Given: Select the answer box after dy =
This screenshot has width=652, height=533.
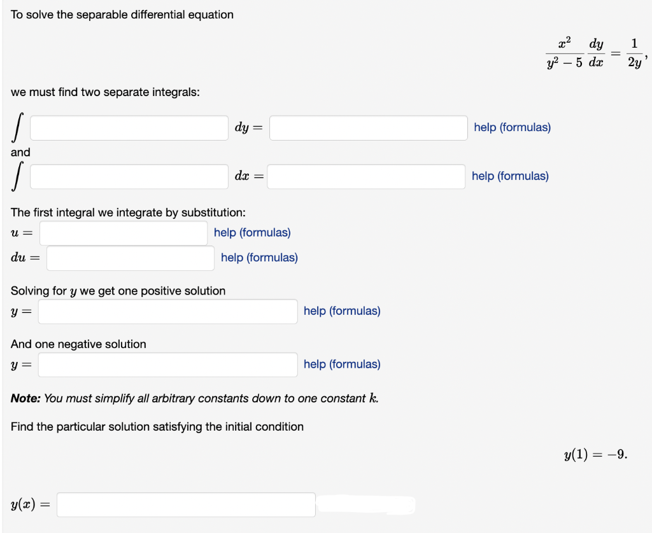Looking at the screenshot, I should [x=367, y=127].
